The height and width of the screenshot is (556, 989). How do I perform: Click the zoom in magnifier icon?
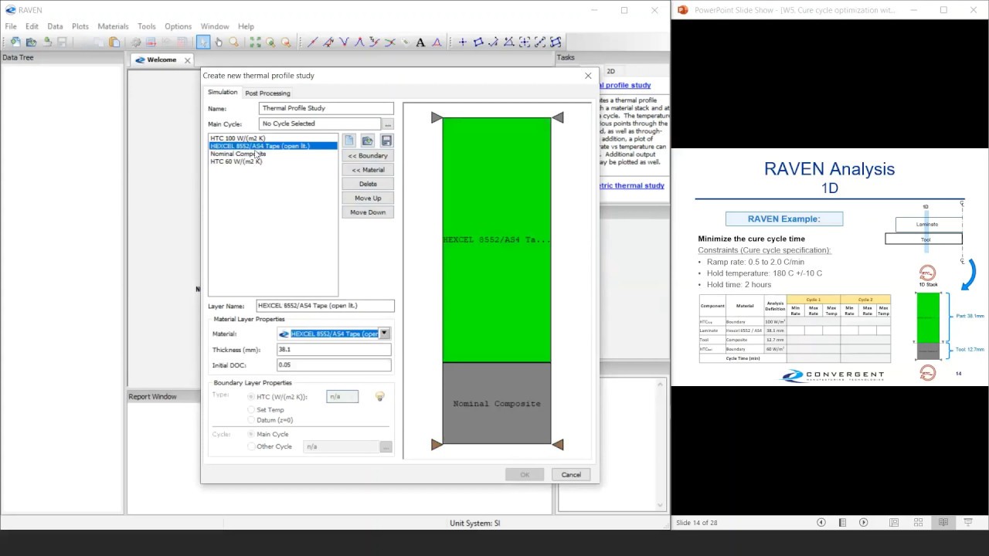coord(270,42)
